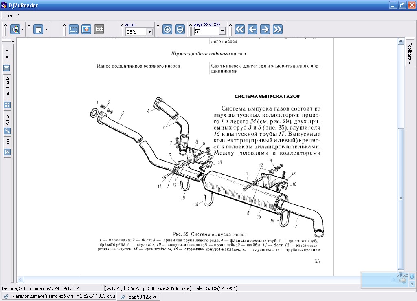This screenshot has height=301, width=417.
Task: Click the vertical scrollbar thumb
Action: [401, 199]
